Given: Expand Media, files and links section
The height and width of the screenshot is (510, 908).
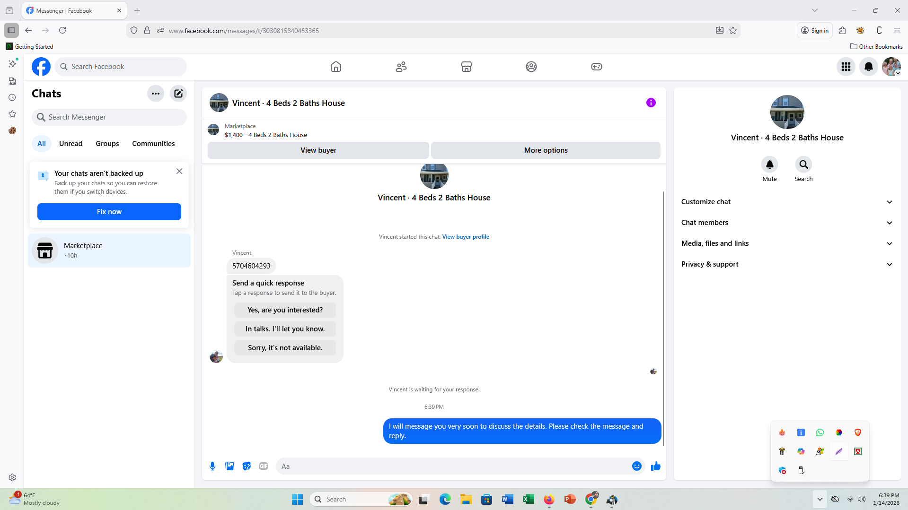Looking at the screenshot, I should click(787, 243).
